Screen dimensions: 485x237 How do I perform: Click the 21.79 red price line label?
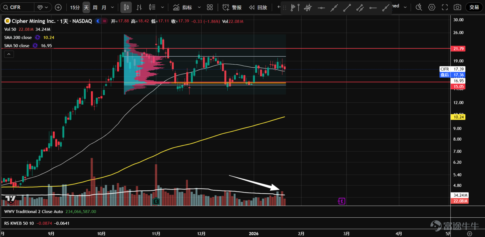click(458, 49)
